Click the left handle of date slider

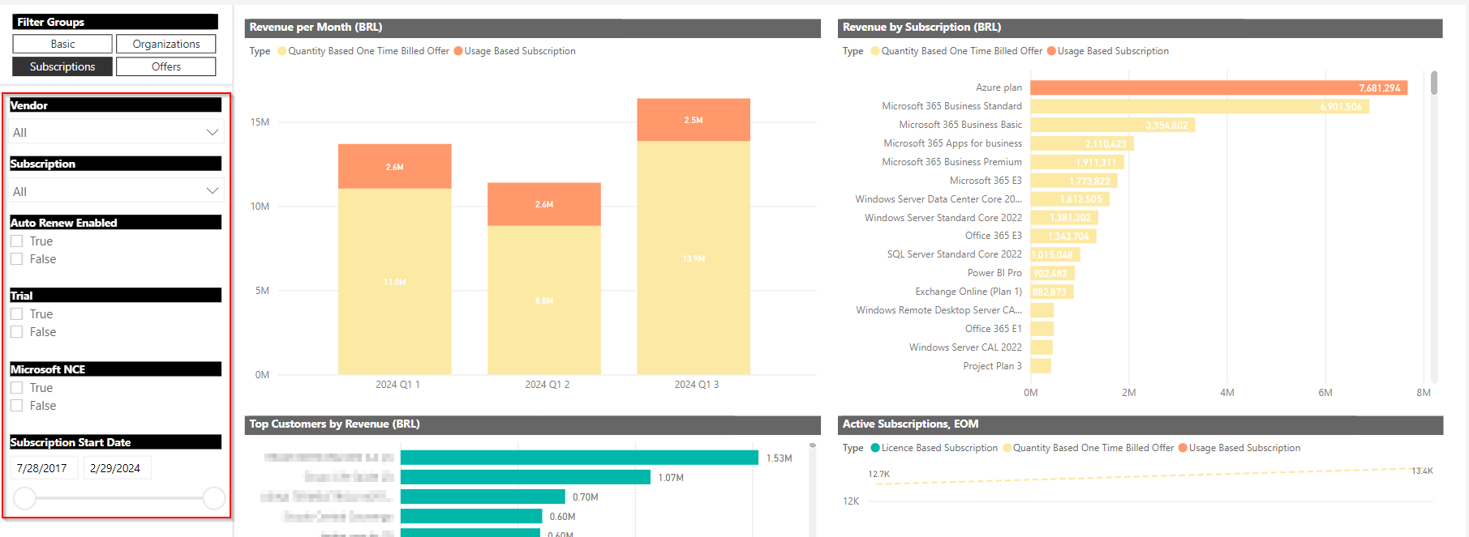tap(25, 498)
